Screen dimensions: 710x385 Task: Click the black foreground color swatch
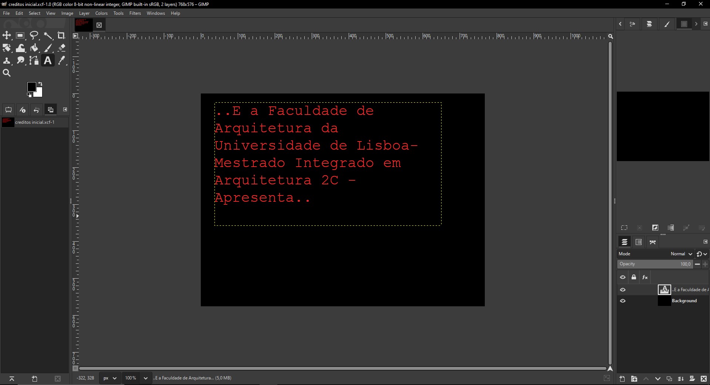click(x=31, y=86)
